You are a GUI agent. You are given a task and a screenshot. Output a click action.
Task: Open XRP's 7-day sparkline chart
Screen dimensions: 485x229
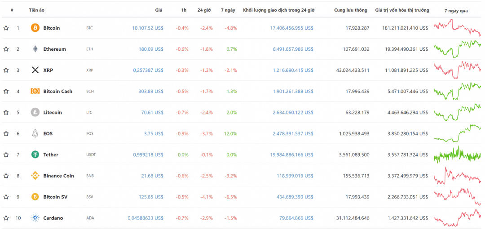[458, 70]
